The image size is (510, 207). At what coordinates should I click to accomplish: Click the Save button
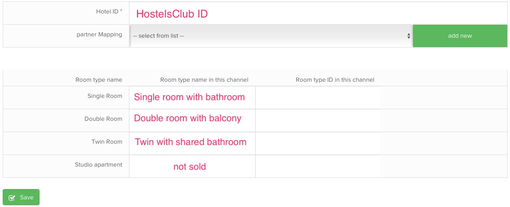[21, 198]
